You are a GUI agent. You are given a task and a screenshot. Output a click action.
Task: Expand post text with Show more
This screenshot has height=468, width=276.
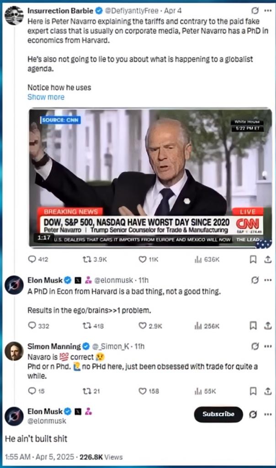click(x=46, y=97)
